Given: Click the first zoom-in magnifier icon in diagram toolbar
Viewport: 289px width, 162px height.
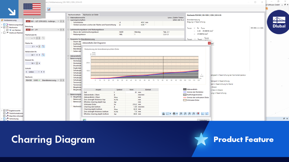Looking at the screenshot, I should 181,114.
